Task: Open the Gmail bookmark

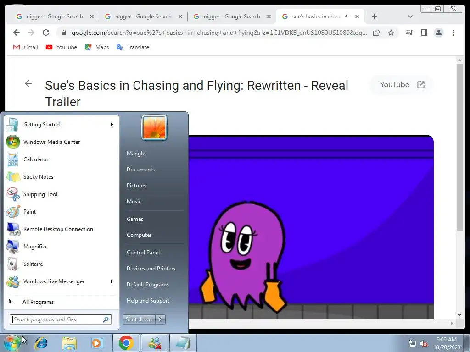Action: [26, 47]
